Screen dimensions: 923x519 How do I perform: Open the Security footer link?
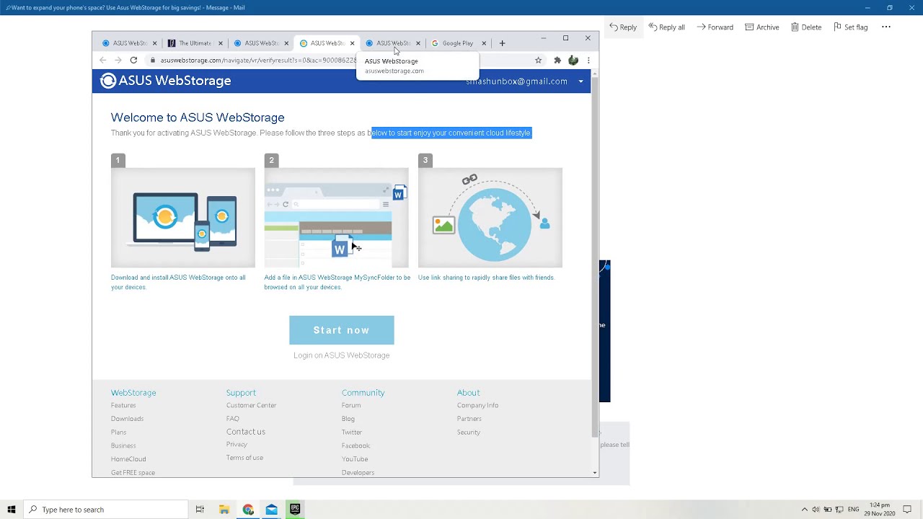(469, 432)
